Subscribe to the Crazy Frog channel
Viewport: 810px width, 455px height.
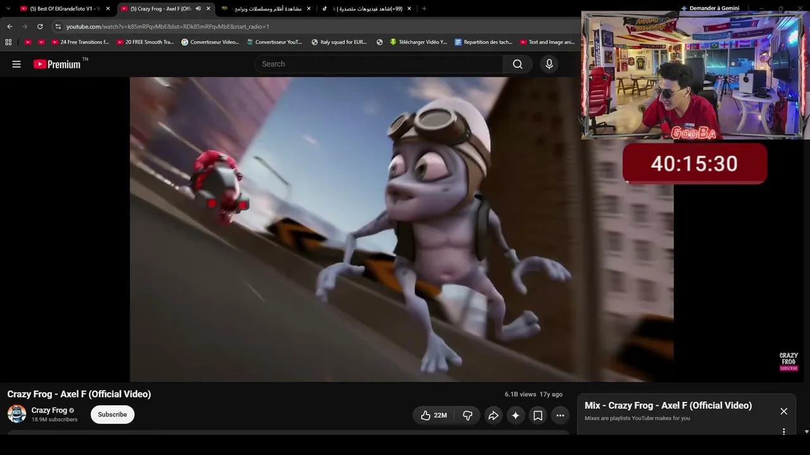pos(113,415)
